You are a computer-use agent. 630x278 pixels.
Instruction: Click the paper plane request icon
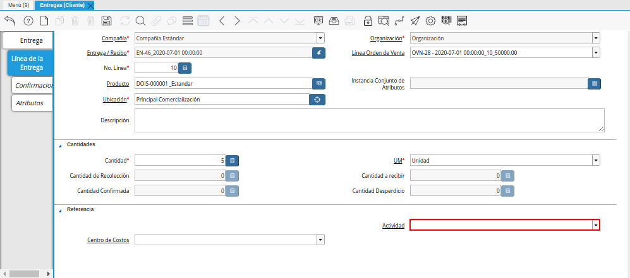point(415,21)
